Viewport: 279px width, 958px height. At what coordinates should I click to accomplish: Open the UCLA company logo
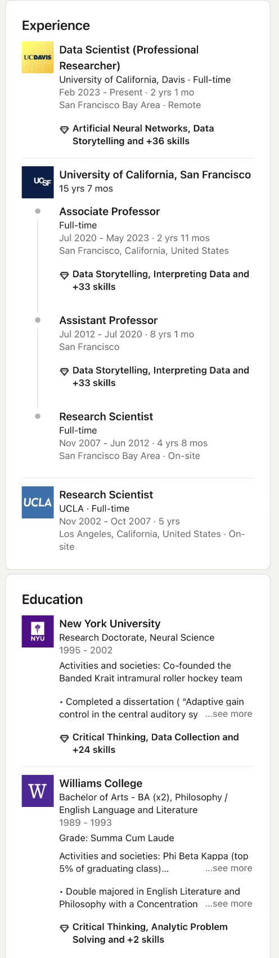[x=38, y=502]
